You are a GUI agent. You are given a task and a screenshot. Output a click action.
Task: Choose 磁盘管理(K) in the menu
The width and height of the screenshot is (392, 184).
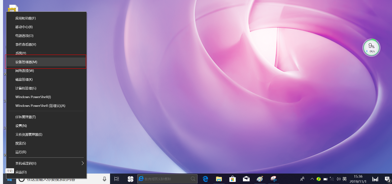point(24,80)
